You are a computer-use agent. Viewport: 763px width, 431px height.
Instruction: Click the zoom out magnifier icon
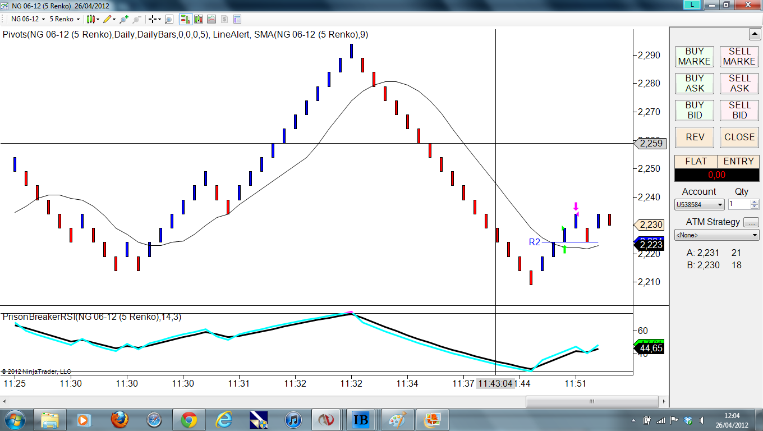pos(136,19)
